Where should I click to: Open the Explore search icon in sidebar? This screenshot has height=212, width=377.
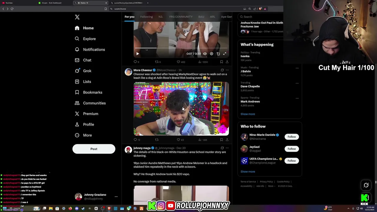(77, 39)
